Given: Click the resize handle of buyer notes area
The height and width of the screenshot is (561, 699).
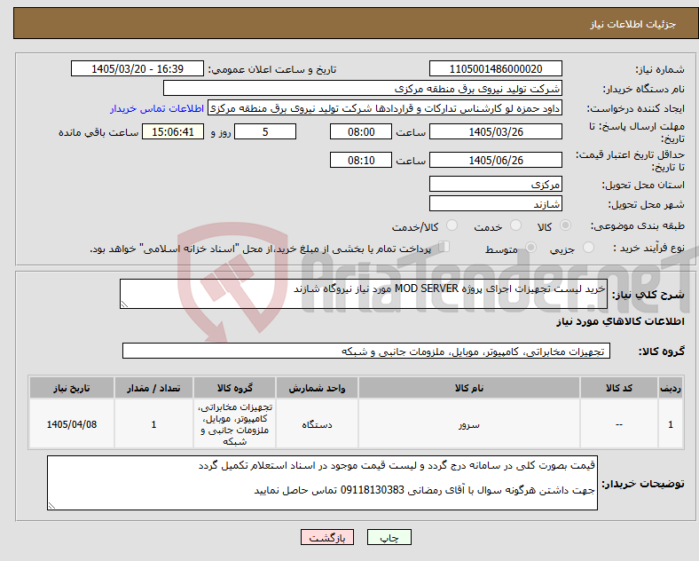Looking at the screenshot, I should [51, 506].
